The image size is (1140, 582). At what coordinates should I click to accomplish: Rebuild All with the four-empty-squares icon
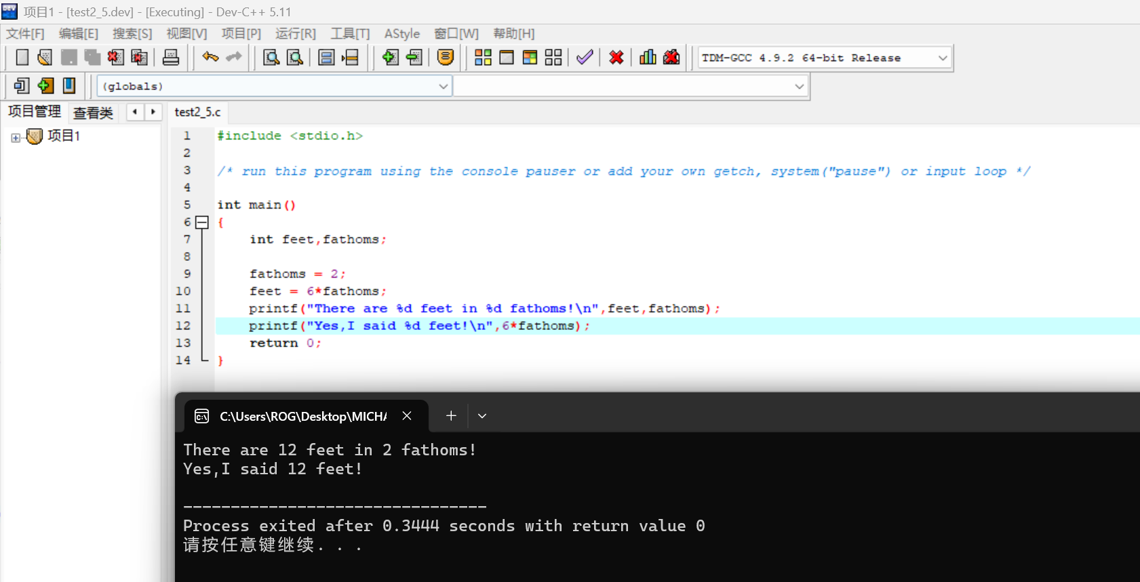coord(553,58)
